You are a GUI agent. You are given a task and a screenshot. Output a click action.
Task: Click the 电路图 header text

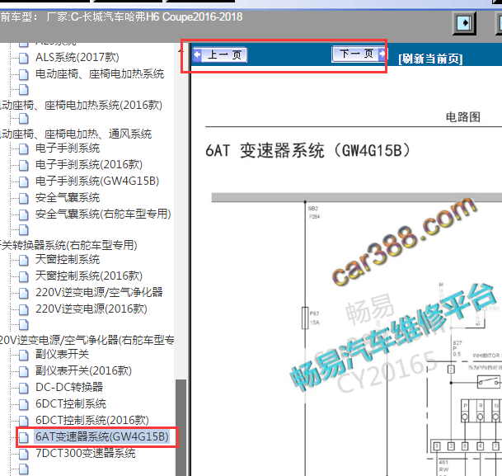(463, 117)
